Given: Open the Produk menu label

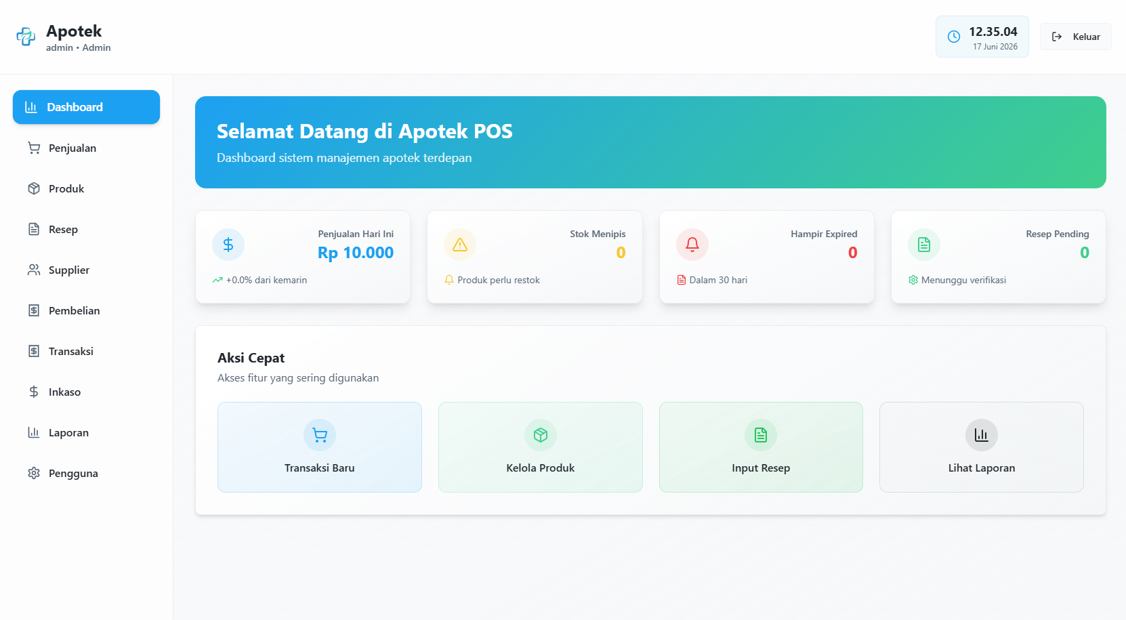Looking at the screenshot, I should click(x=66, y=188).
